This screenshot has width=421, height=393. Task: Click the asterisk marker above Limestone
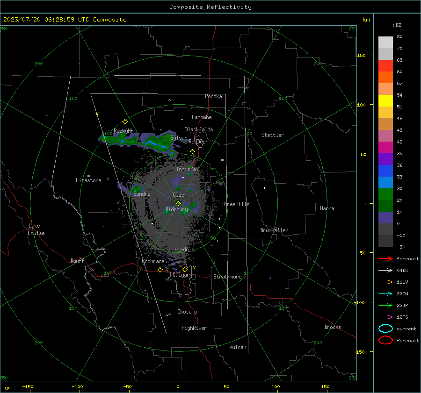[88, 176]
